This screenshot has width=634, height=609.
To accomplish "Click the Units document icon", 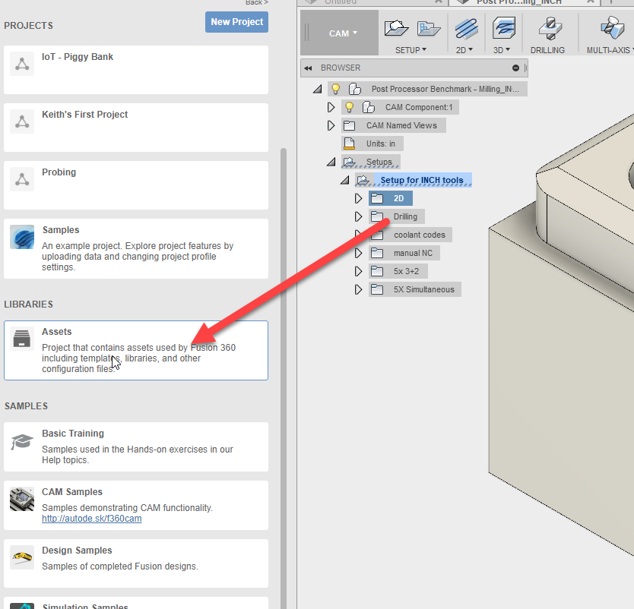I will (349, 144).
